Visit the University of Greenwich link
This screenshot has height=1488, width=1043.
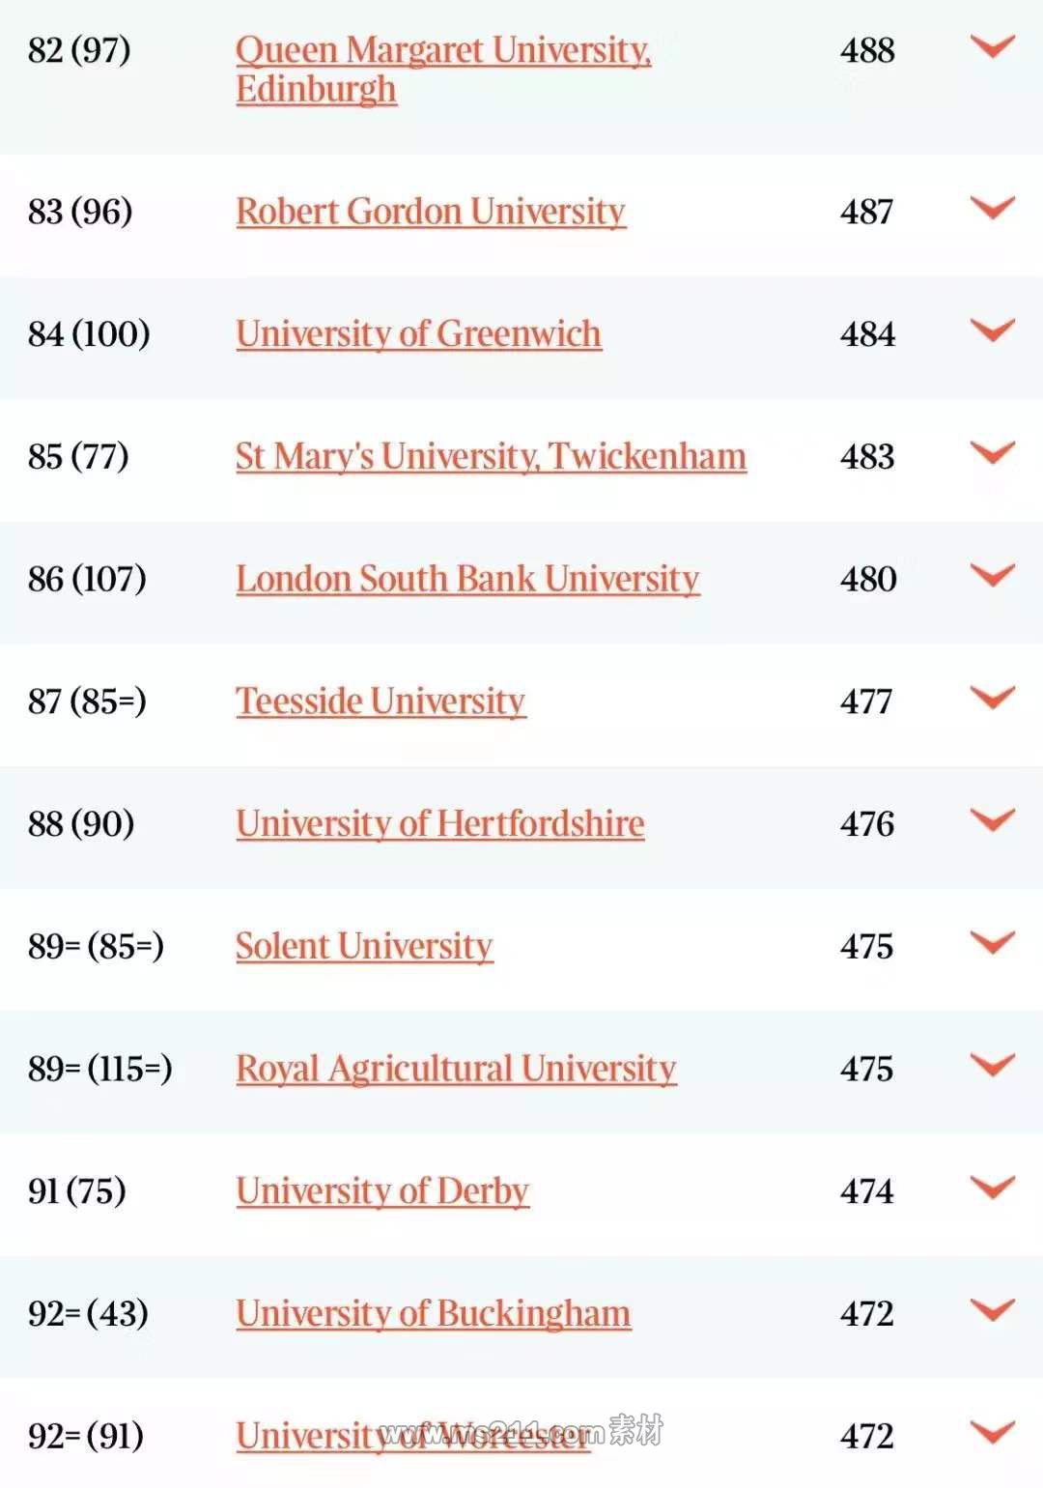(418, 334)
